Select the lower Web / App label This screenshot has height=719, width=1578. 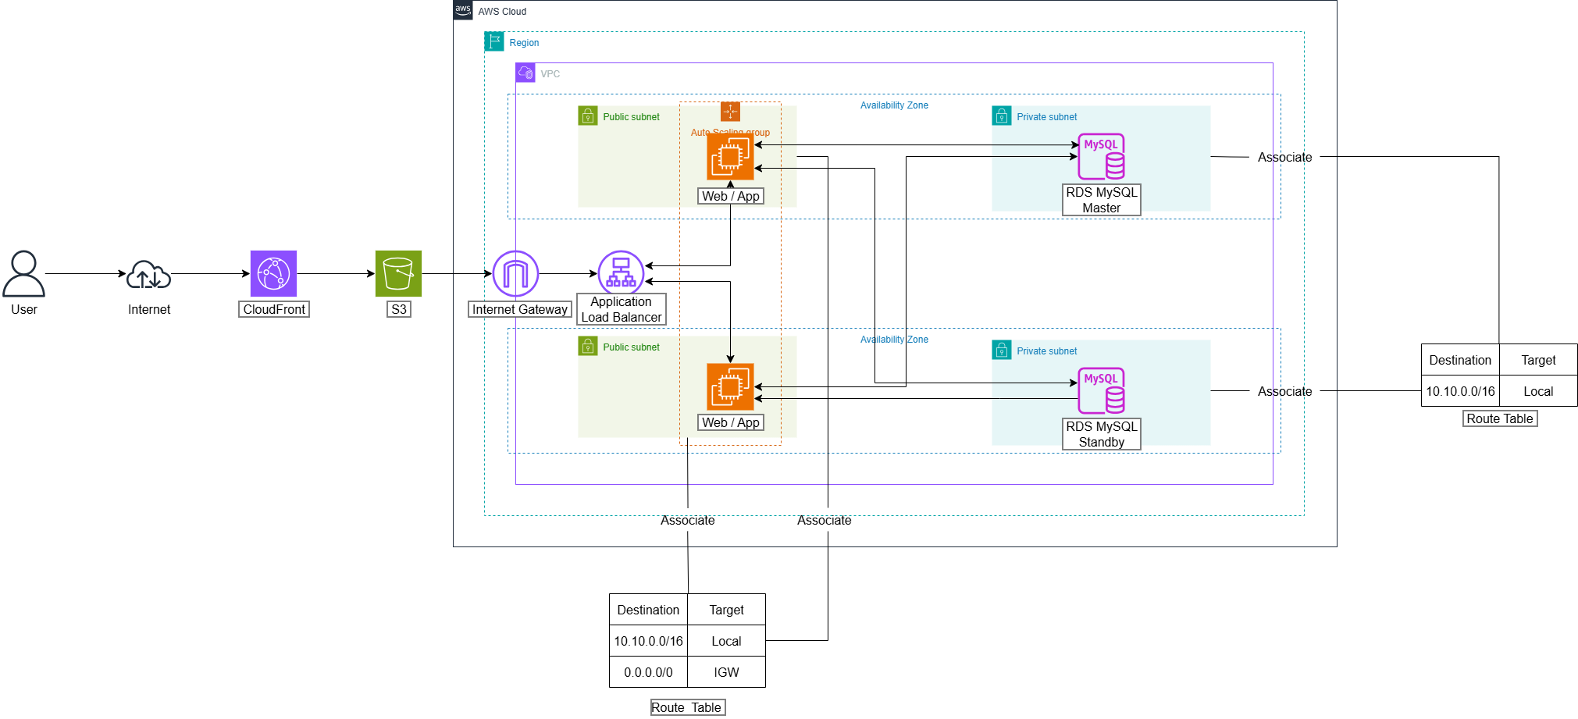(x=731, y=422)
